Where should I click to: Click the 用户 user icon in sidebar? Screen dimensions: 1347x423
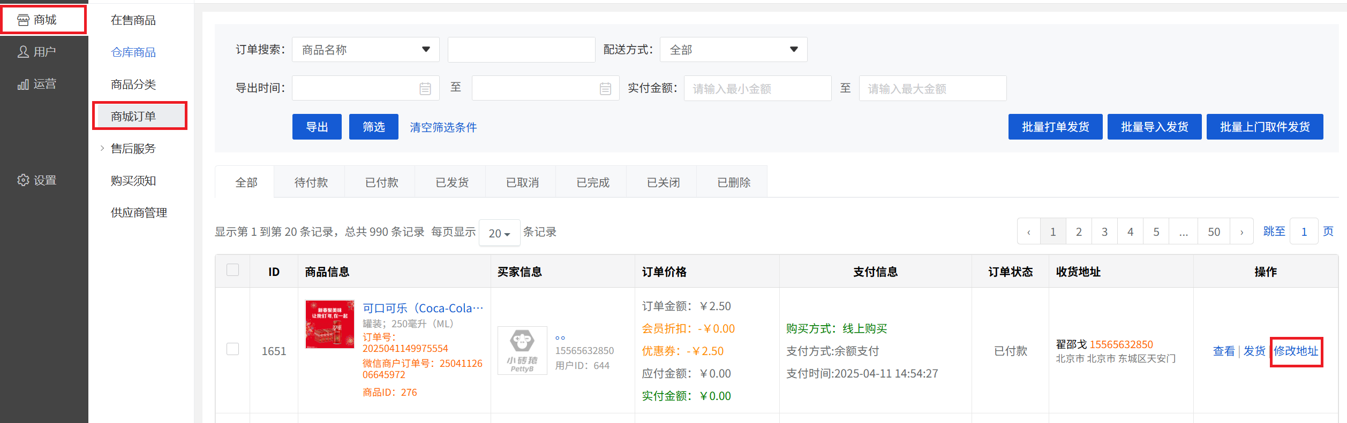(23, 52)
